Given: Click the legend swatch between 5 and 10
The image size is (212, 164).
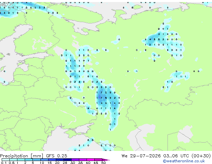Looking at the screenshot, I should (x=36, y=160).
